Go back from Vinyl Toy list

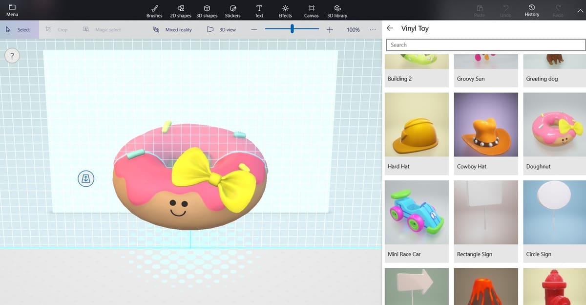tap(390, 28)
